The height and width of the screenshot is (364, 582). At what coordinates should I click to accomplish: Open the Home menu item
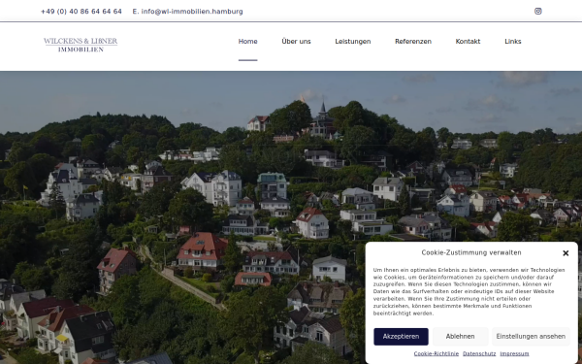248,41
